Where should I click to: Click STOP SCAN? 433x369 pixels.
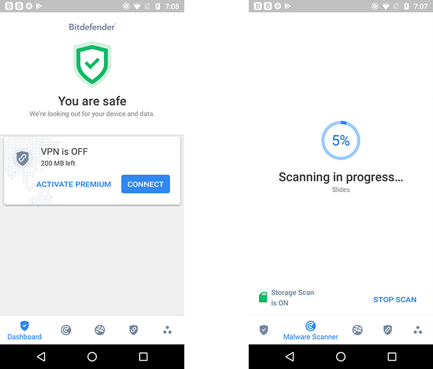point(395,299)
